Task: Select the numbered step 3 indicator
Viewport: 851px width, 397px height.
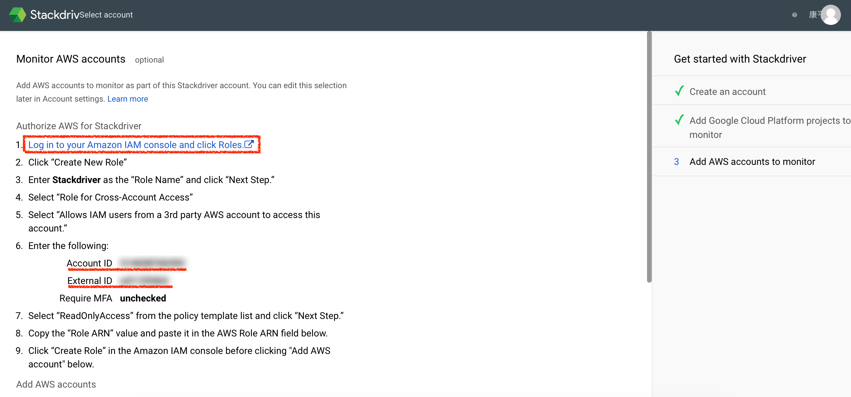Action: (x=677, y=162)
